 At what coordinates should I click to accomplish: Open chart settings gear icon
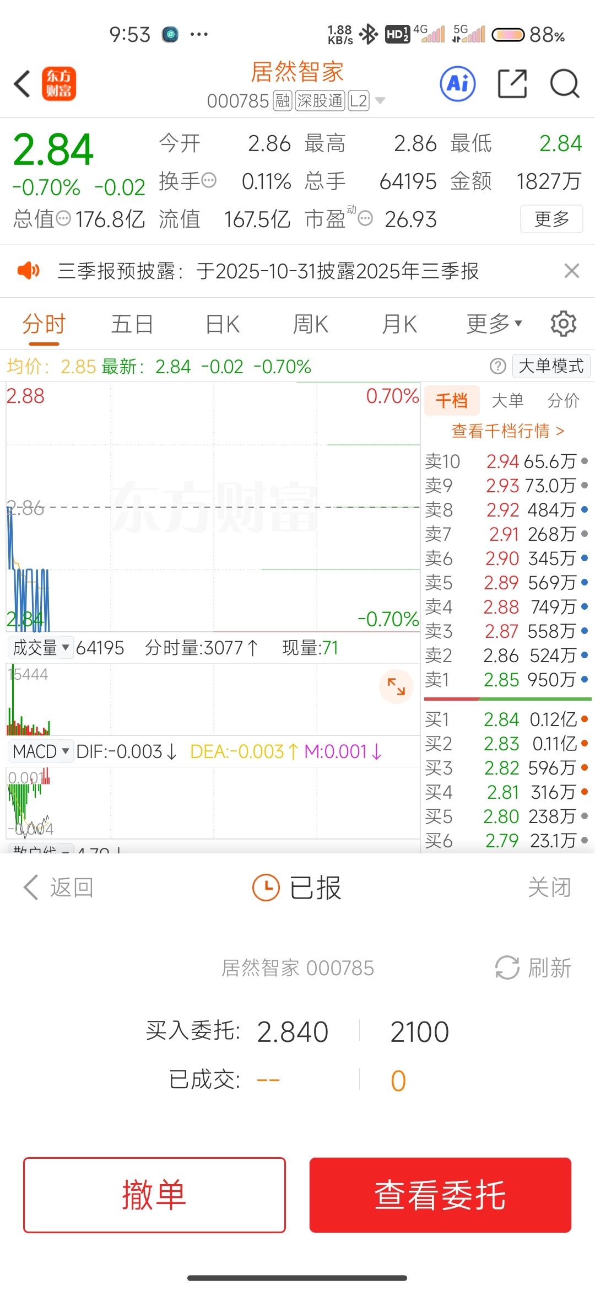coord(563,324)
